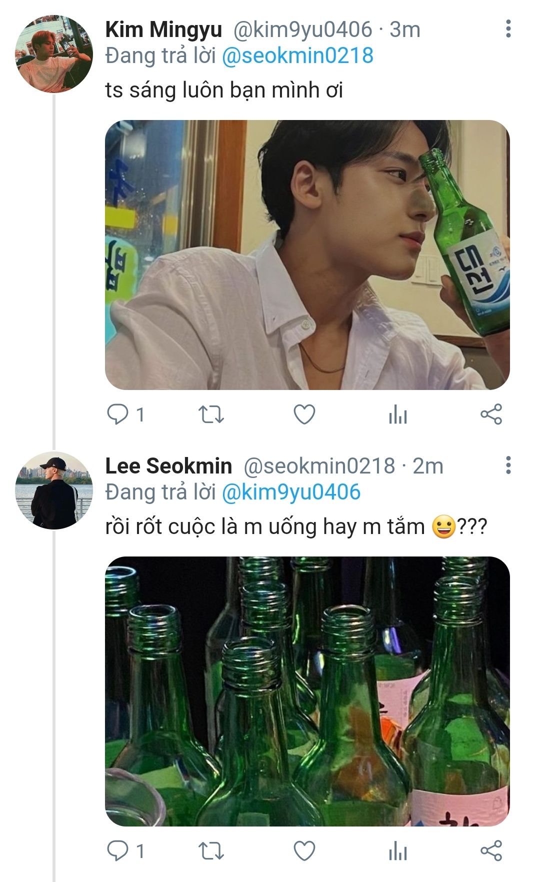Reply to Lee Seokmin's tweet
The height and width of the screenshot is (882, 540).
click(x=118, y=850)
